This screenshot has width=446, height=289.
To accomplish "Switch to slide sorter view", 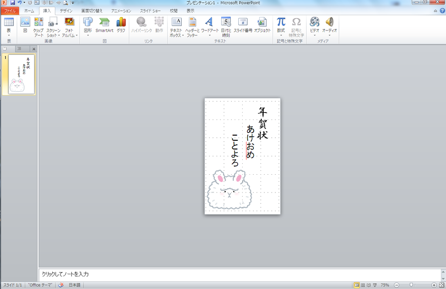I will click(363, 285).
